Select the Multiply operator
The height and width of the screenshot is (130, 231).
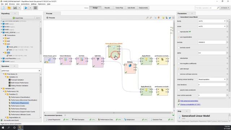click(x=130, y=68)
